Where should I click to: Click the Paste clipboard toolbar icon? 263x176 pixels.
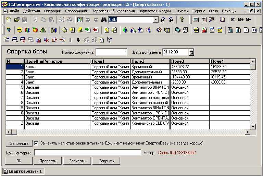(x=51, y=20)
